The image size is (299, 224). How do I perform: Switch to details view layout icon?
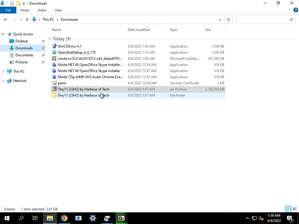pos(288,209)
